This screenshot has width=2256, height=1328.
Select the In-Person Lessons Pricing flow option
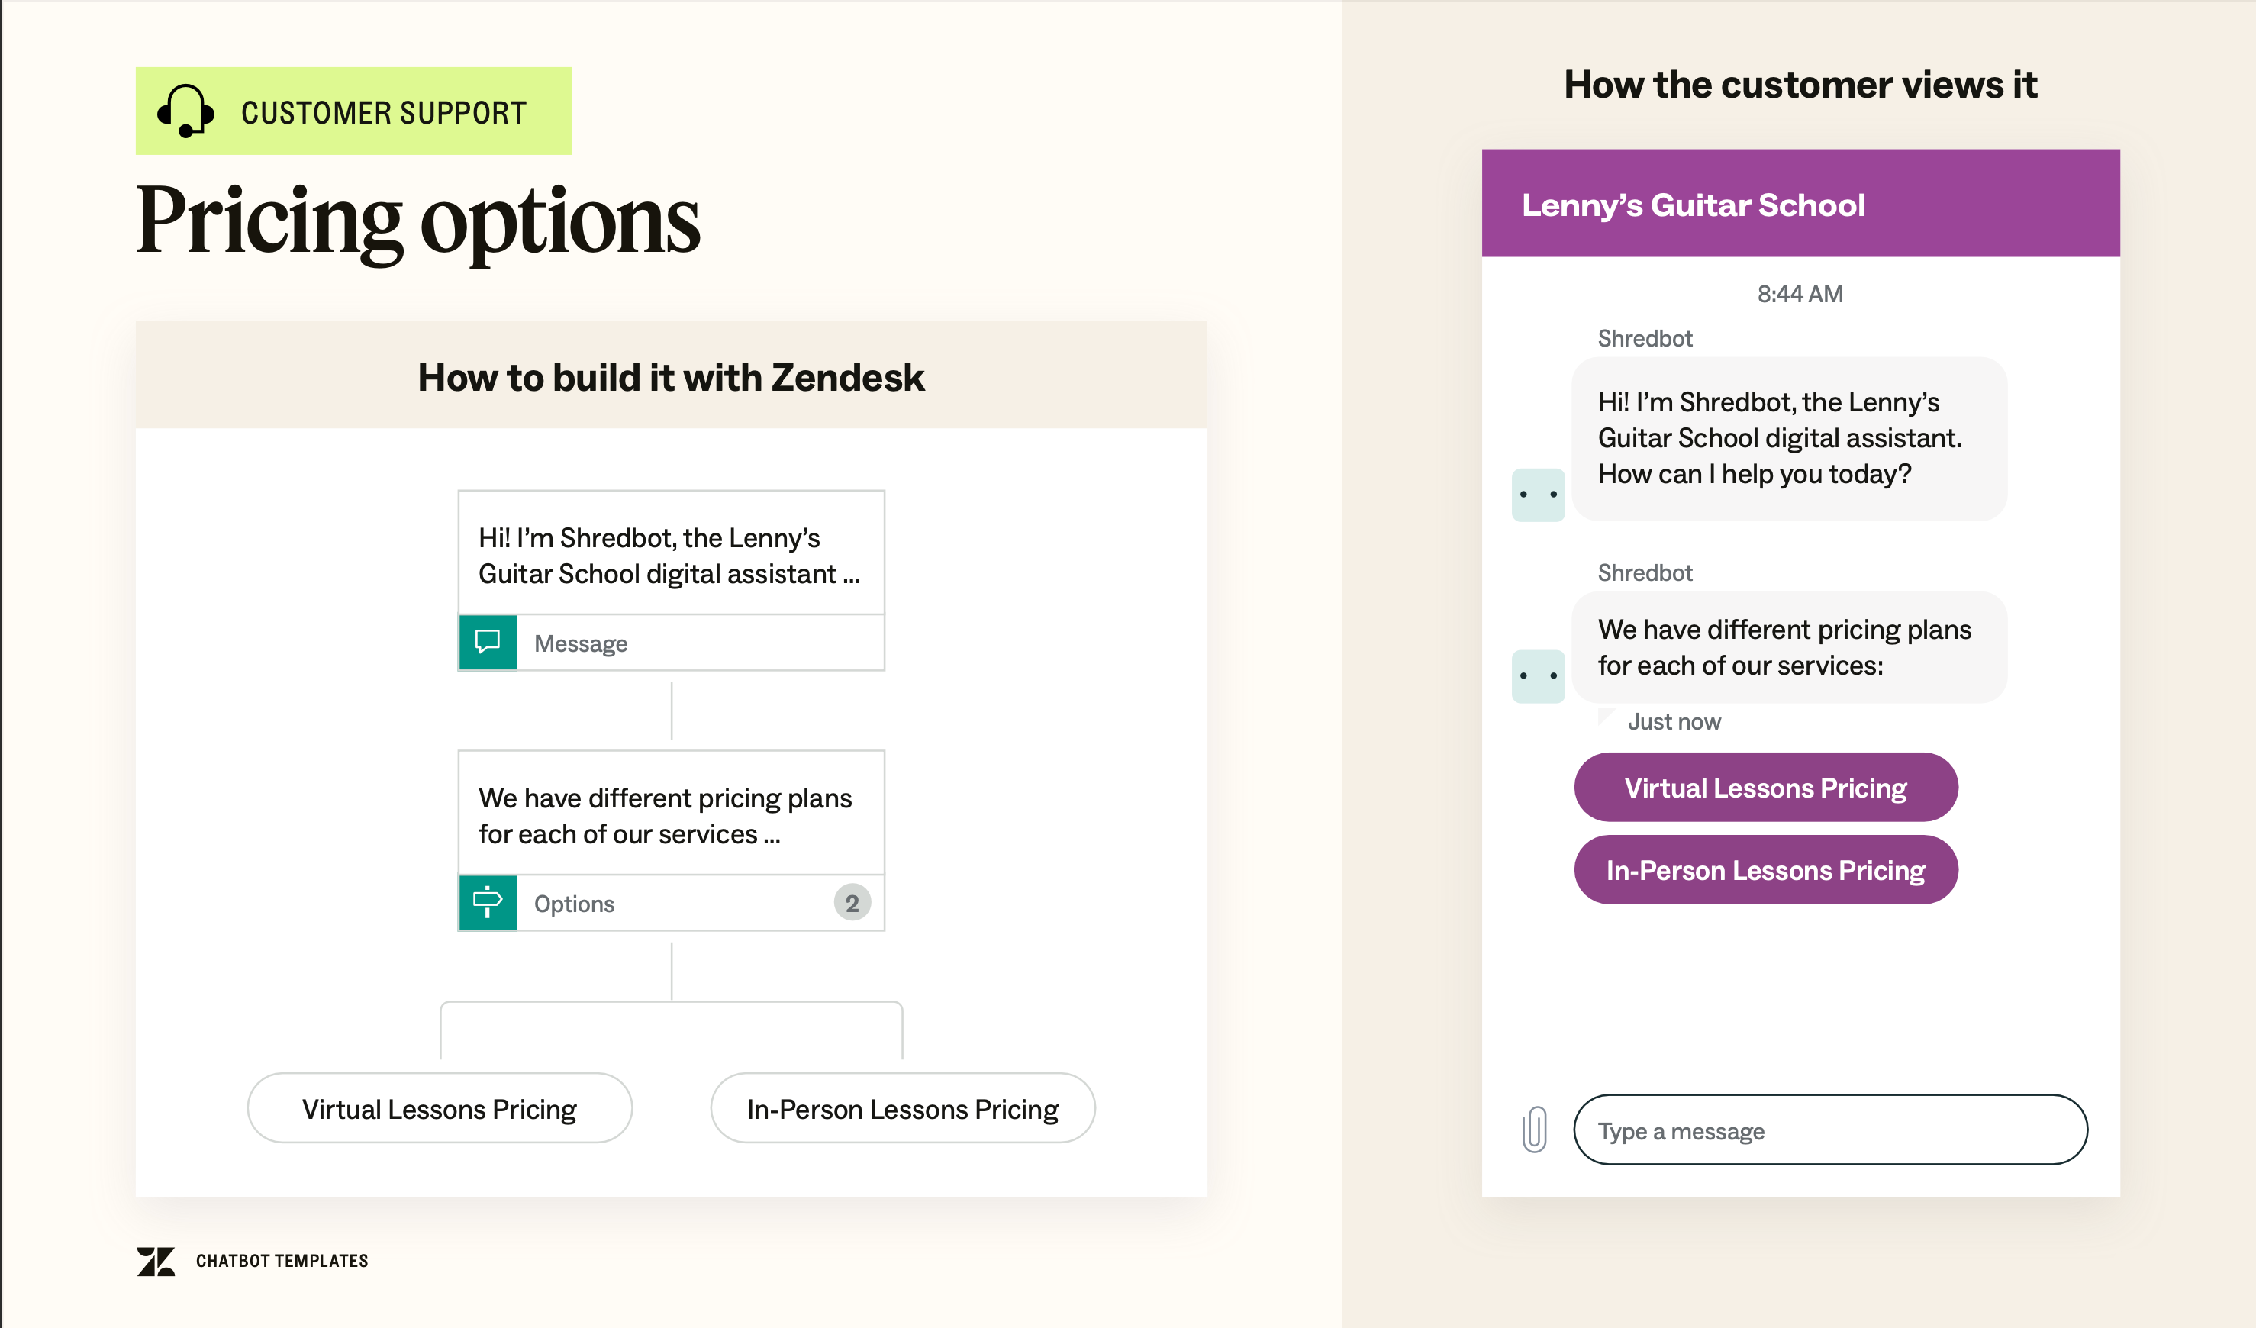[902, 1109]
